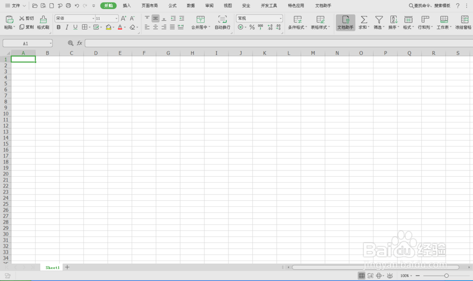Viewport: 473px width, 281px height.
Task: Open the 格式 format button
Action: point(409,22)
